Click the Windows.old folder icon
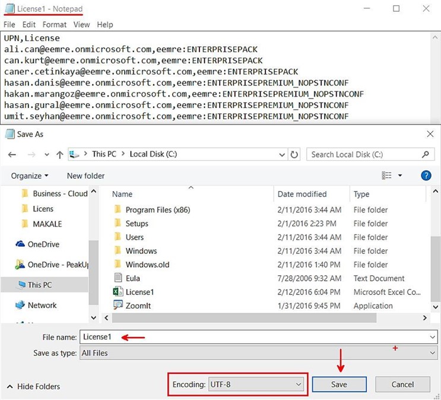 (118, 264)
